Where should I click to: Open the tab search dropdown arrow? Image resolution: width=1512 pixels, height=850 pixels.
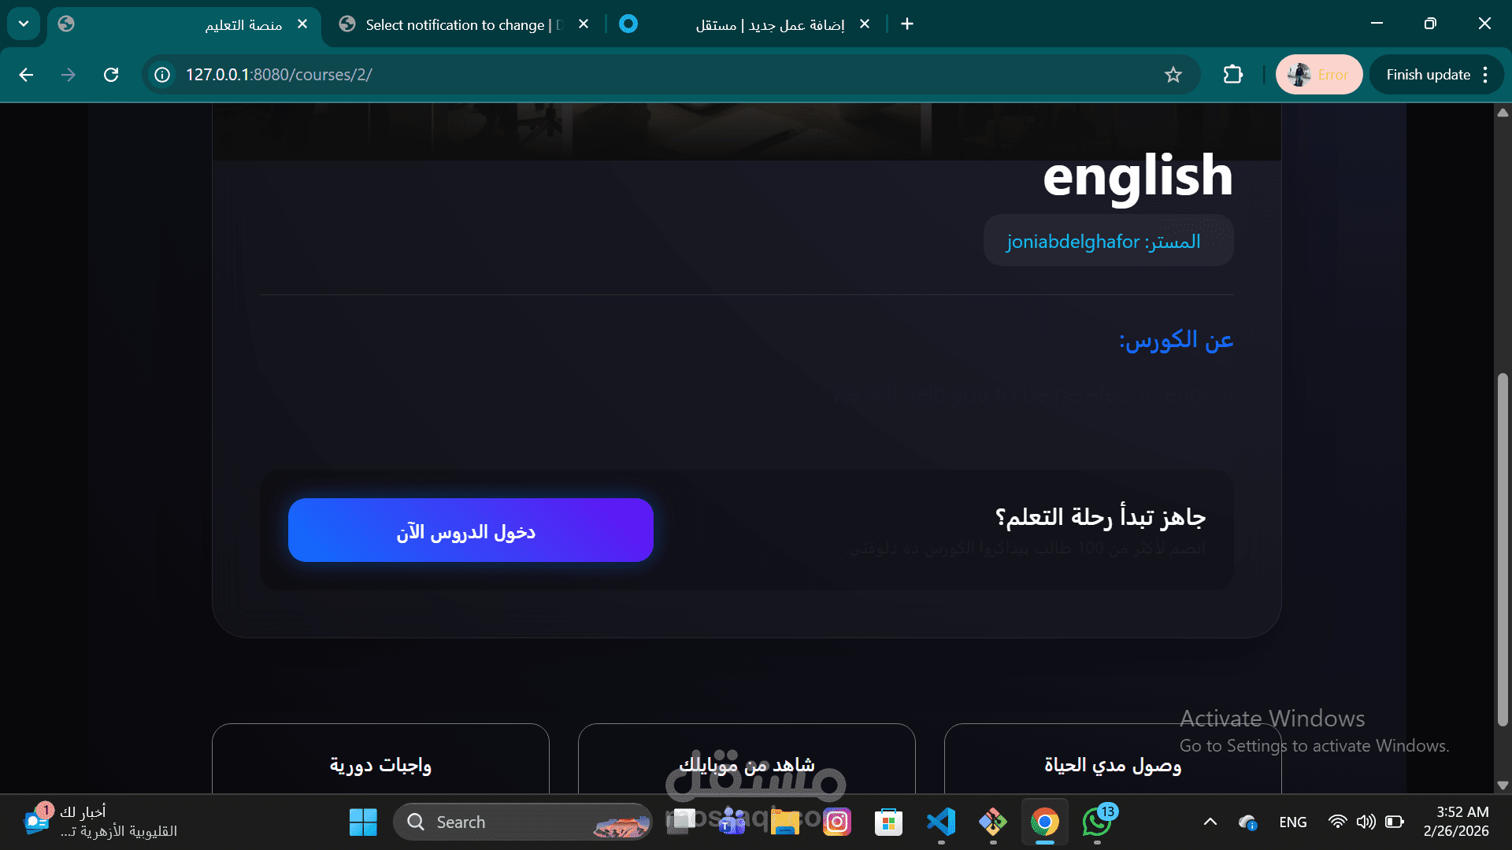tap(24, 24)
